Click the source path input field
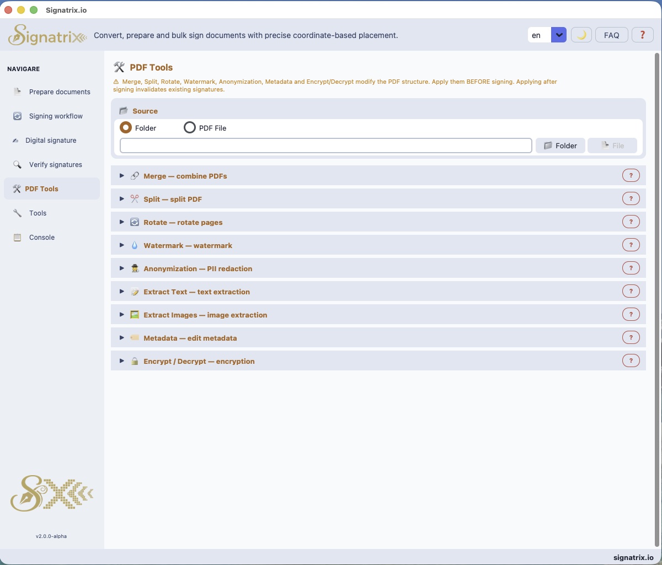Screen dimensions: 662x565 [x=325, y=145]
